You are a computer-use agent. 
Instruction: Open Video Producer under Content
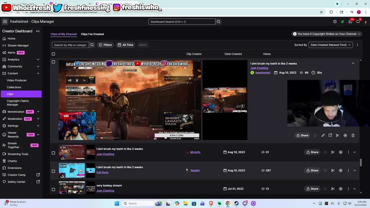click(x=17, y=80)
